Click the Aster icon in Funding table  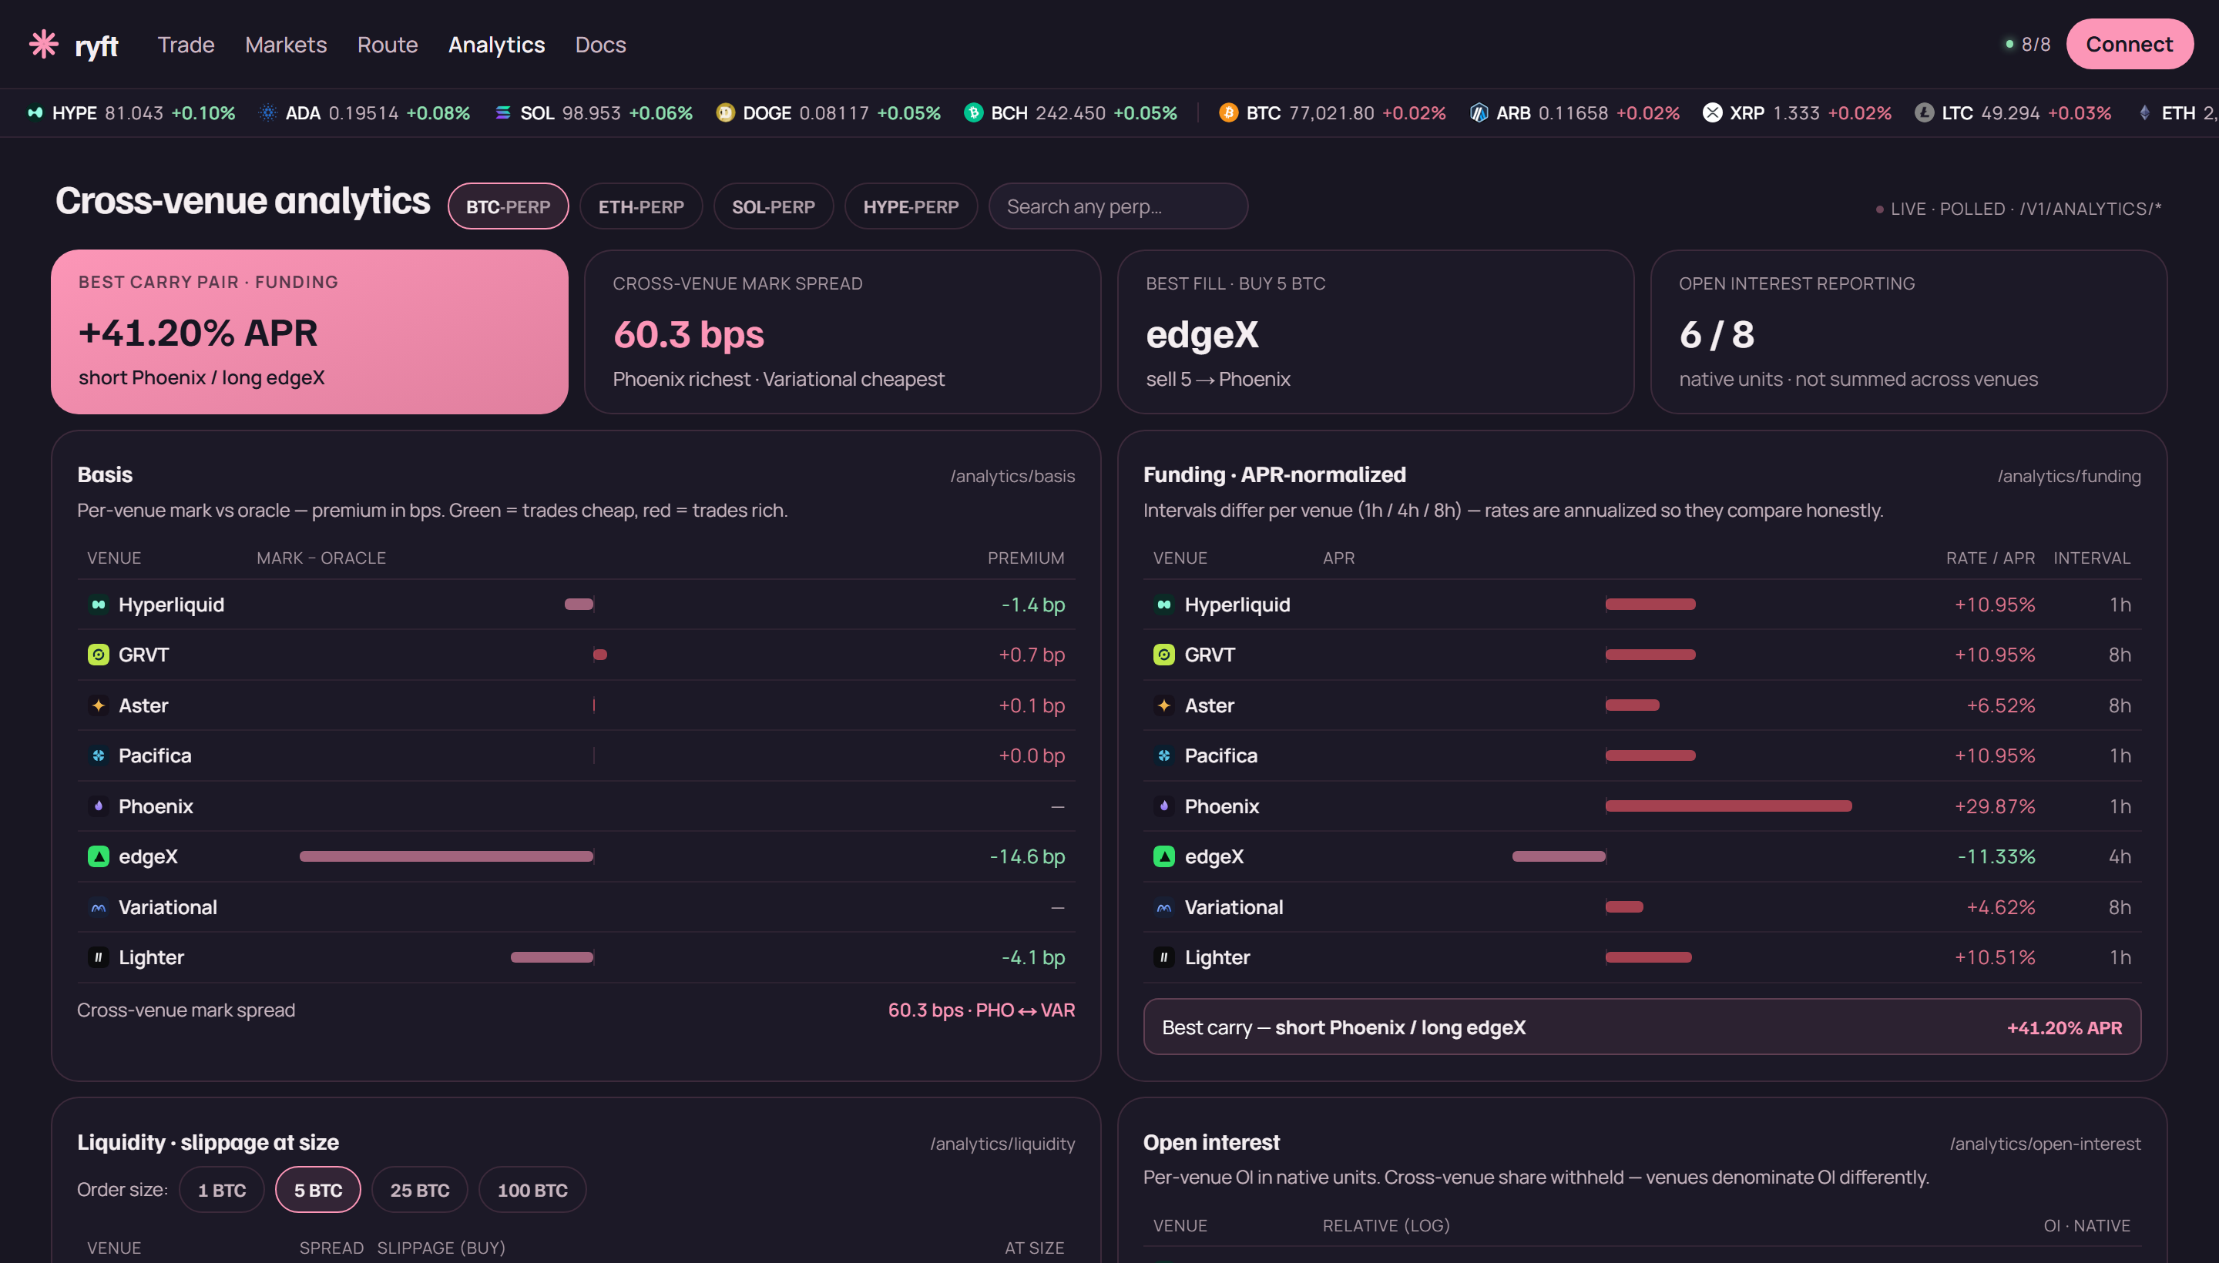click(1165, 705)
